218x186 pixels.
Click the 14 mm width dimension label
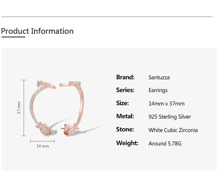[x=43, y=146]
